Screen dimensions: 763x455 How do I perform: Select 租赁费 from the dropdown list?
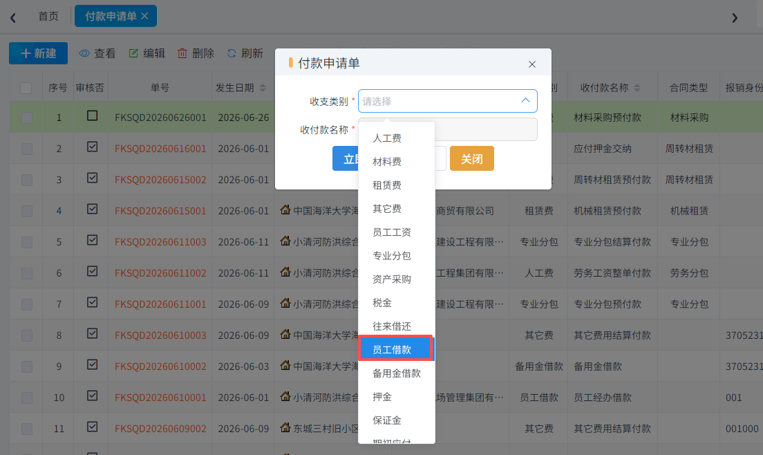click(397, 185)
